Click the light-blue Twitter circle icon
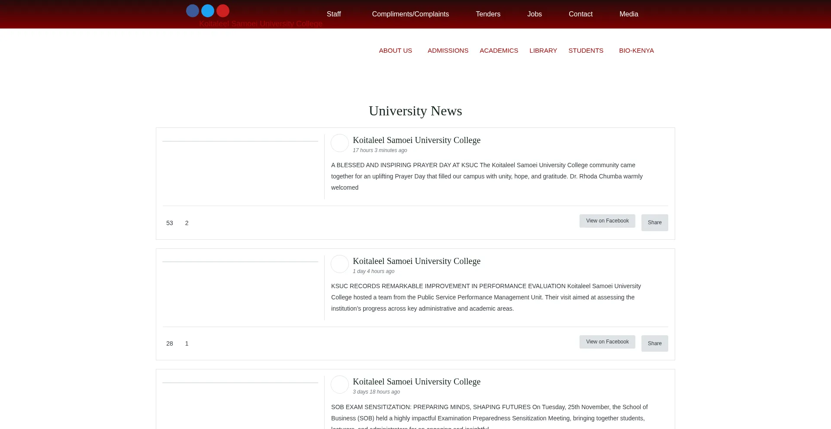 (x=208, y=11)
